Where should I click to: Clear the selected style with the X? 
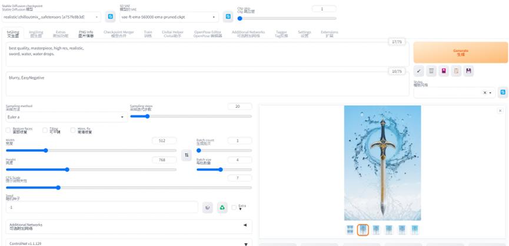pyautogui.click(x=485, y=92)
